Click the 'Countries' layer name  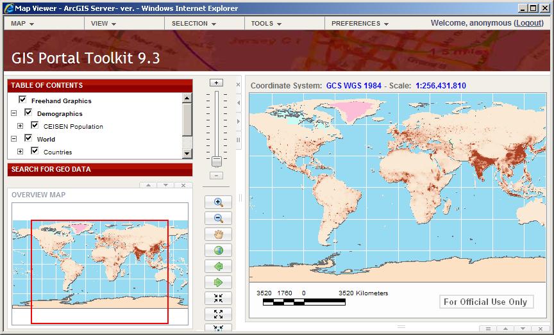[x=58, y=152]
